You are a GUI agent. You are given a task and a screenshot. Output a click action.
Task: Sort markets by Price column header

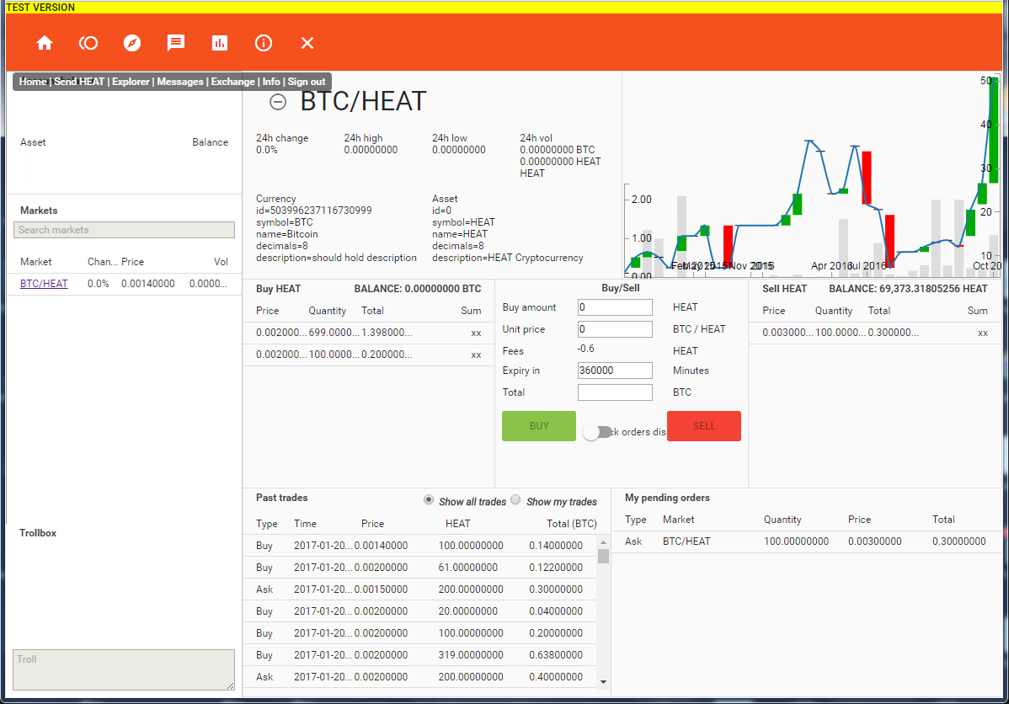[x=132, y=262]
